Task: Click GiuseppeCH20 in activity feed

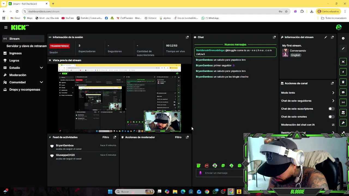Action: pos(65,155)
